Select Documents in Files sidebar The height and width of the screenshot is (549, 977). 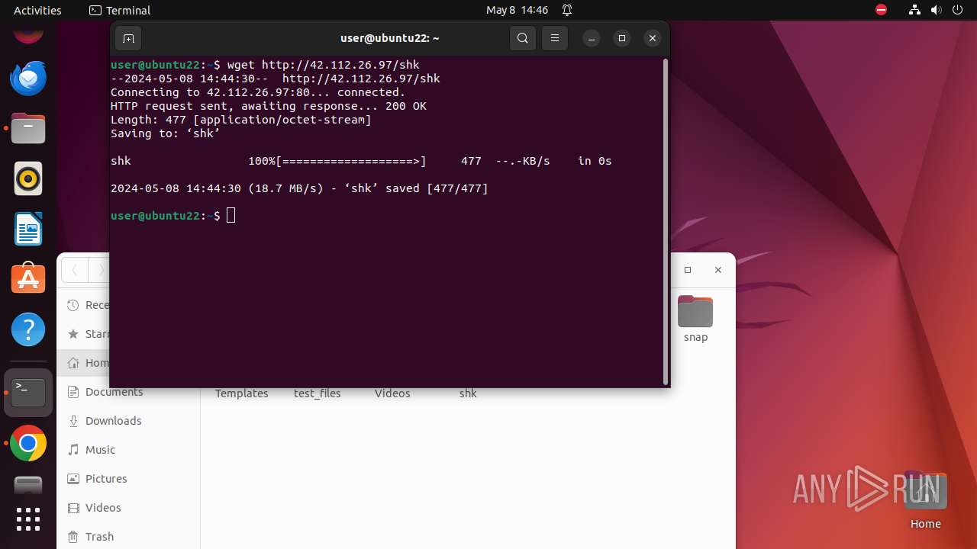point(128,392)
